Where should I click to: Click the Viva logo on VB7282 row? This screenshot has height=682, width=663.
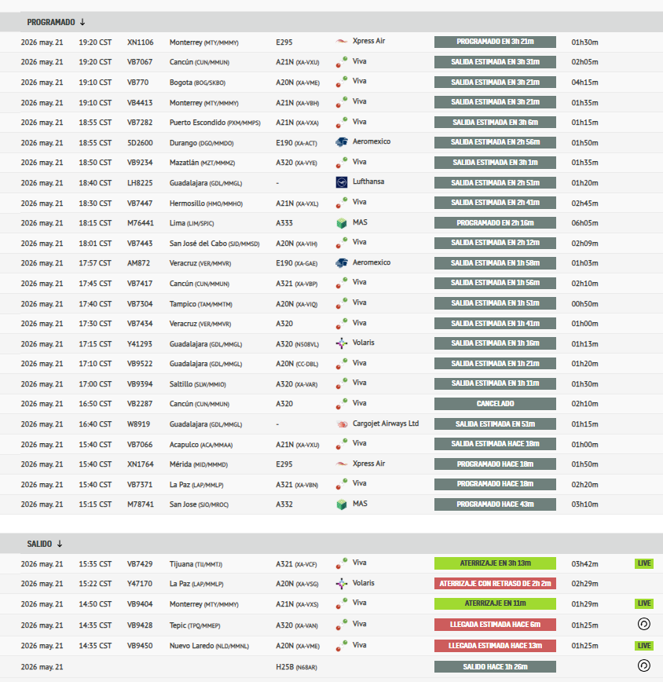[342, 123]
